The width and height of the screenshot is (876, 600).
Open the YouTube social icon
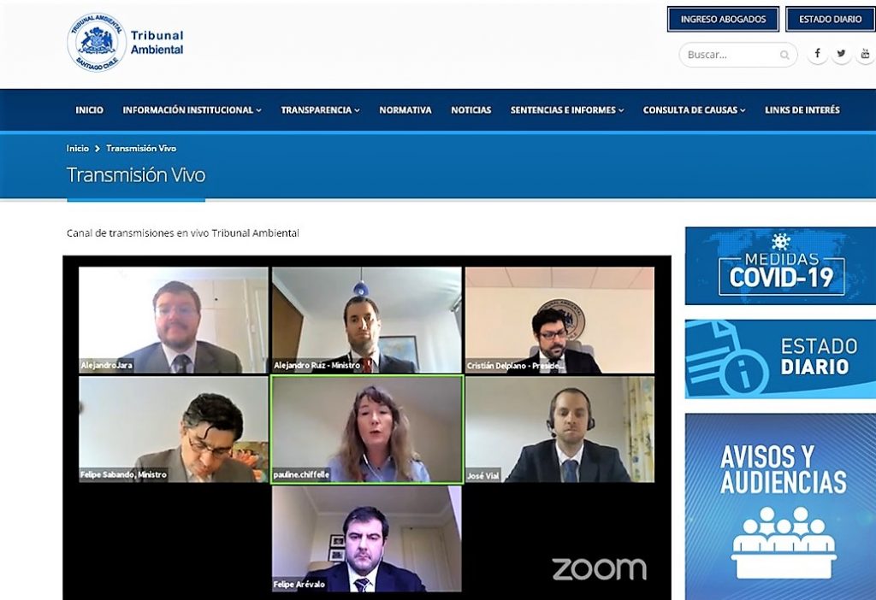click(x=864, y=54)
